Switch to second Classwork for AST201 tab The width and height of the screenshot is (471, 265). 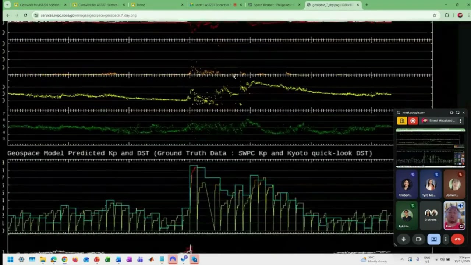click(x=99, y=5)
